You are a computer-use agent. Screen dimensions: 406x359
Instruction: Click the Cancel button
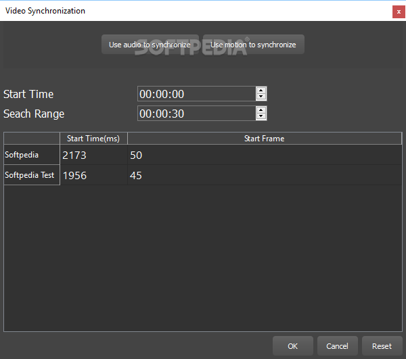point(338,345)
